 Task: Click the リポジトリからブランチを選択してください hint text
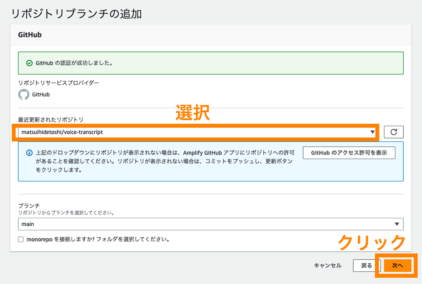(67, 213)
